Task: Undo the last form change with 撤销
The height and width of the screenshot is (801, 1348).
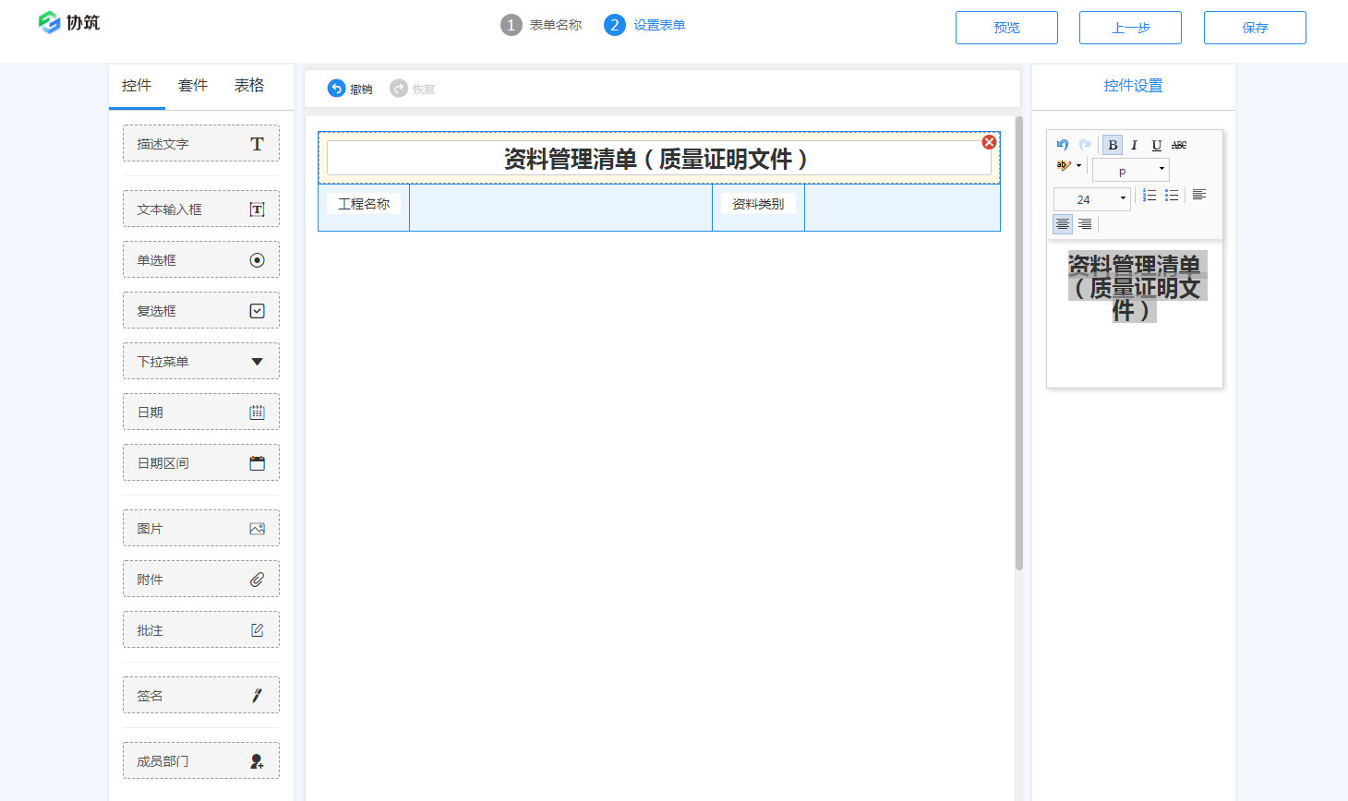Action: tap(350, 88)
